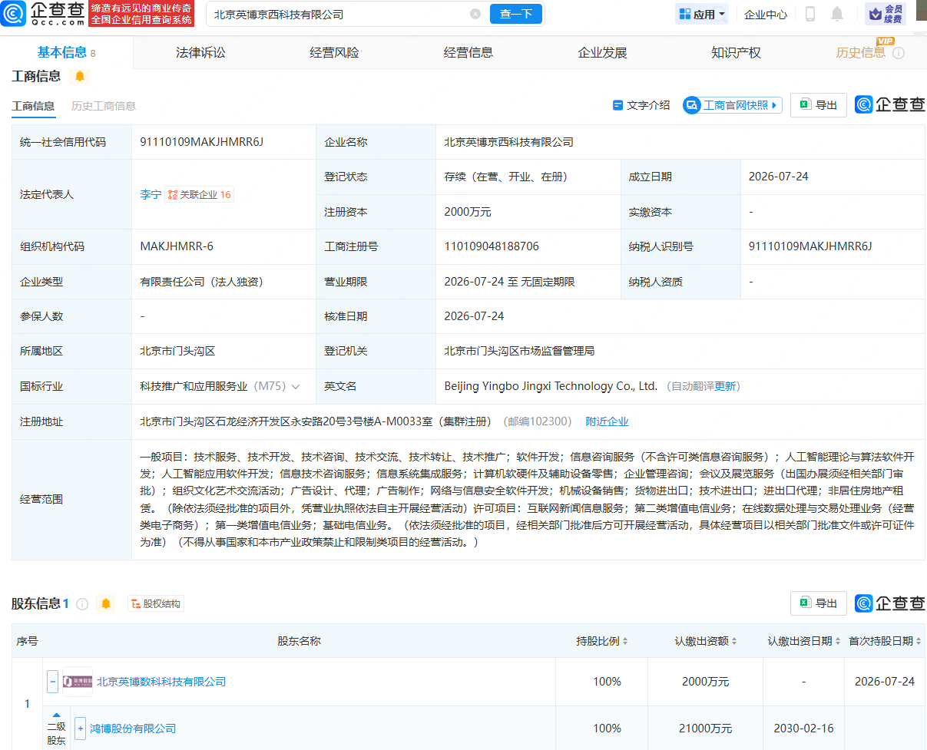Open the 附近企业 link
Screen dimensions: 927x750
[x=607, y=421]
